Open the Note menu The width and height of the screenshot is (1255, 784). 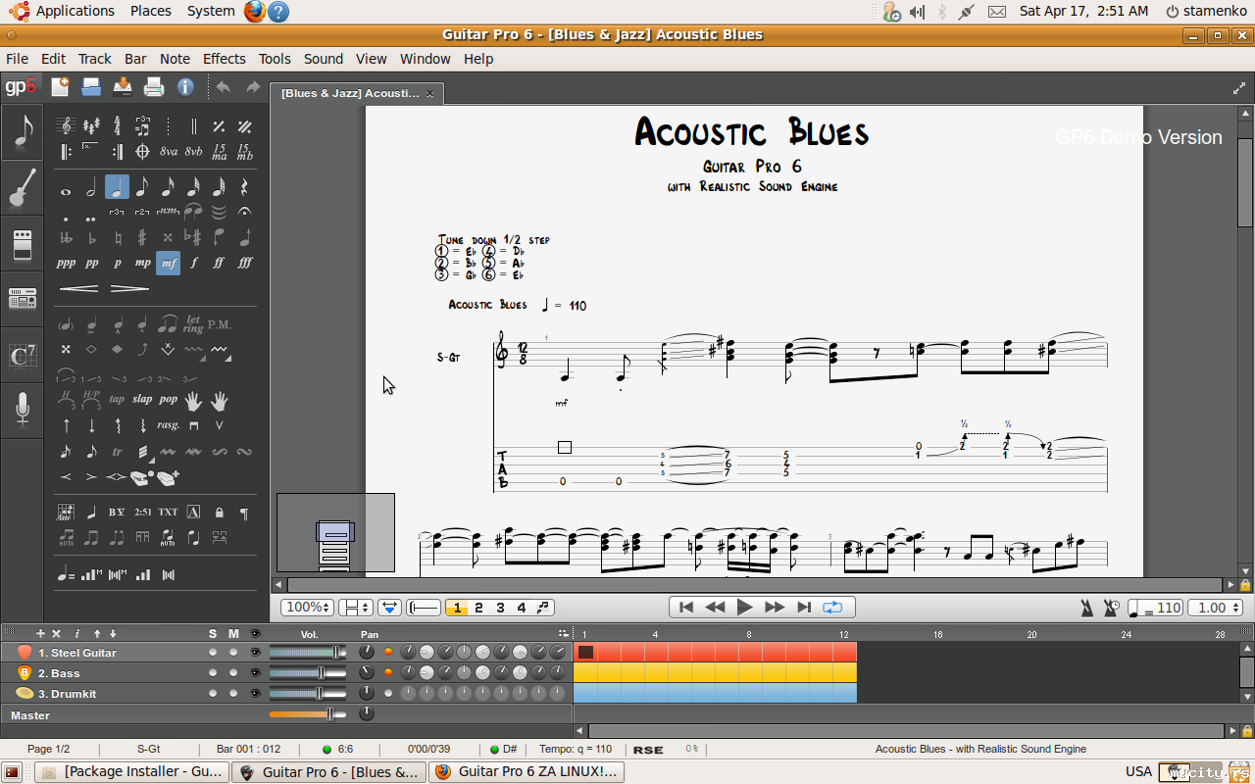click(x=175, y=59)
